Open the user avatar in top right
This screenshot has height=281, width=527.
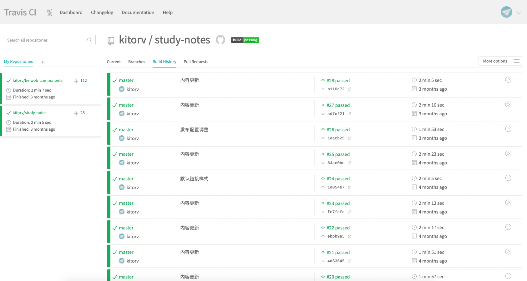[x=506, y=12]
